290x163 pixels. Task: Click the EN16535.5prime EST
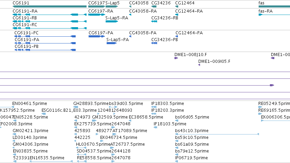click(x=51, y=161)
